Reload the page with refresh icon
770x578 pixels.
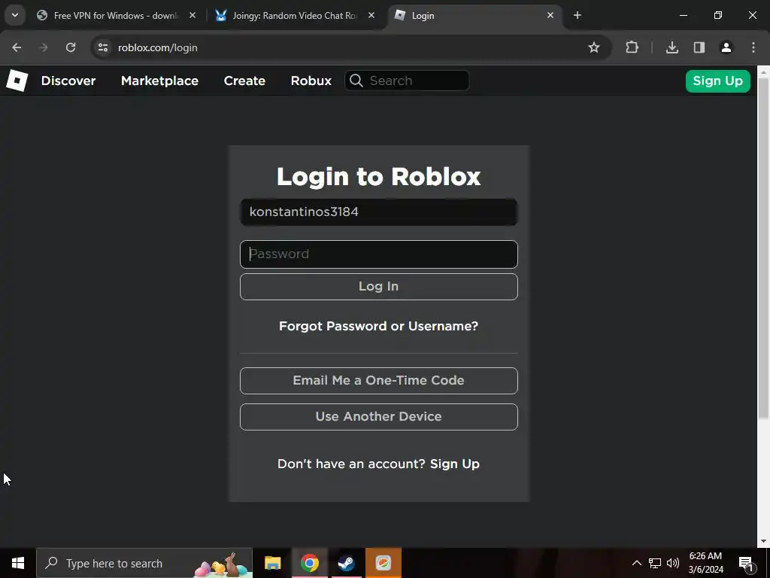[x=71, y=47]
